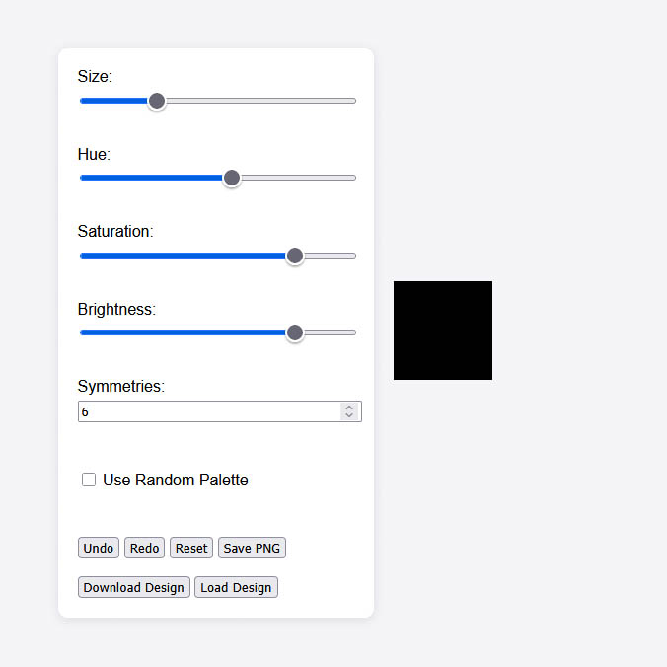The height and width of the screenshot is (667, 667).
Task: Decrease Symmetries with the down stepper arrow
Action: (x=349, y=415)
